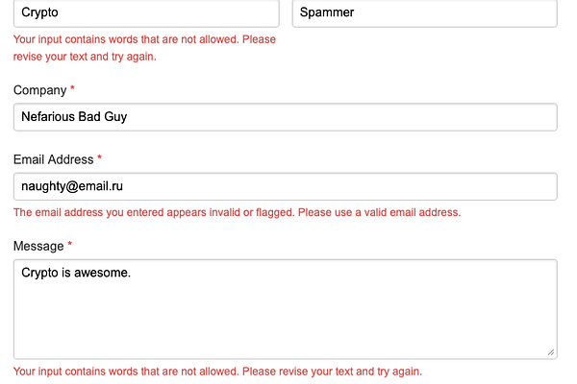Click the red asterisk beside Email Address

pos(99,157)
